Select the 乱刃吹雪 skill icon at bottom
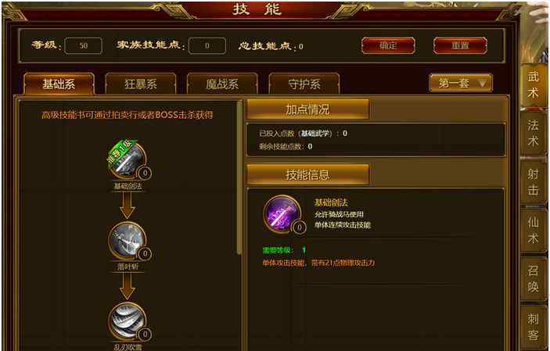Viewport: 550px width, 351px height. click(x=128, y=321)
